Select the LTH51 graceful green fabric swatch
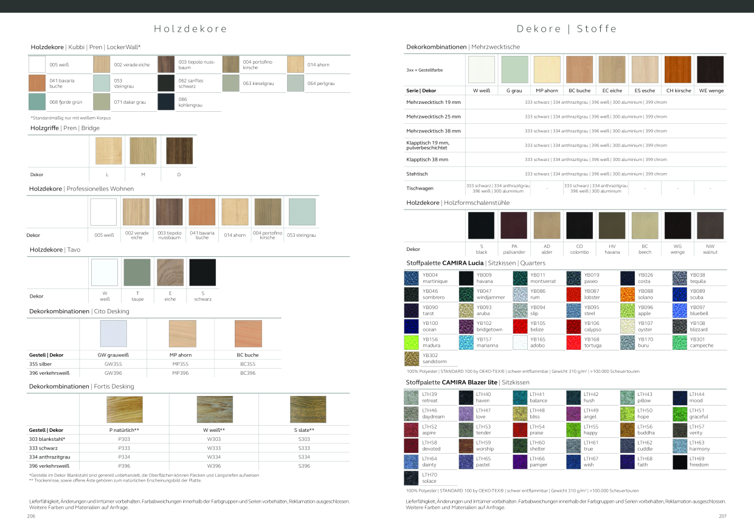 point(680,414)
